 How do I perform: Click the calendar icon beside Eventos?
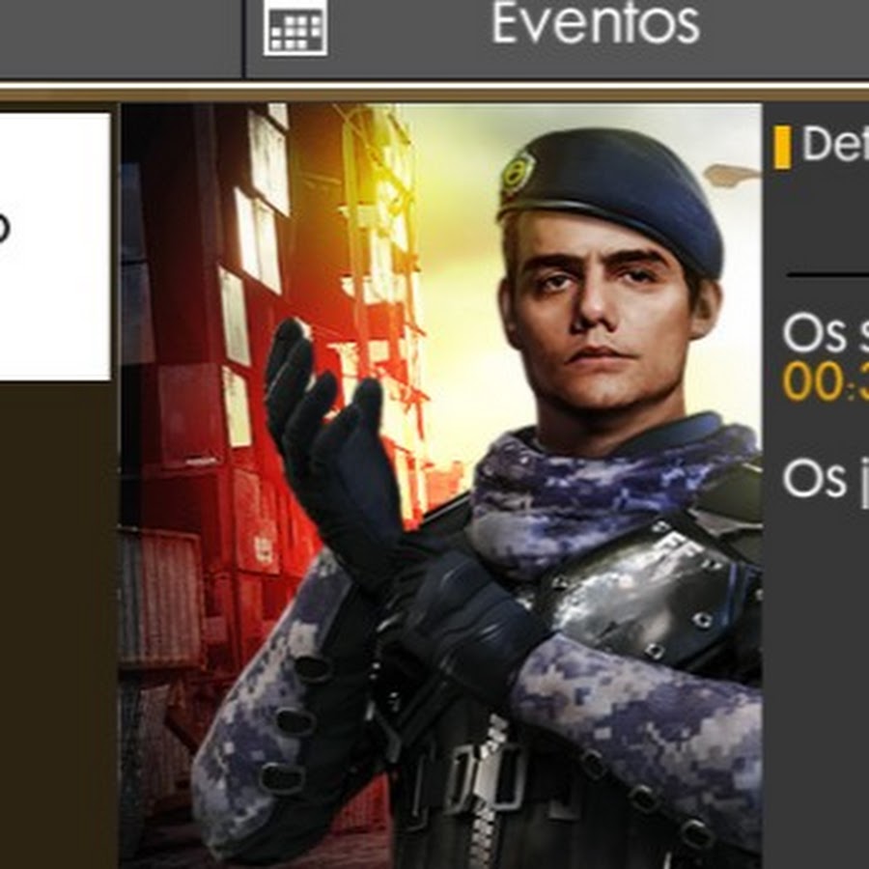point(295,28)
